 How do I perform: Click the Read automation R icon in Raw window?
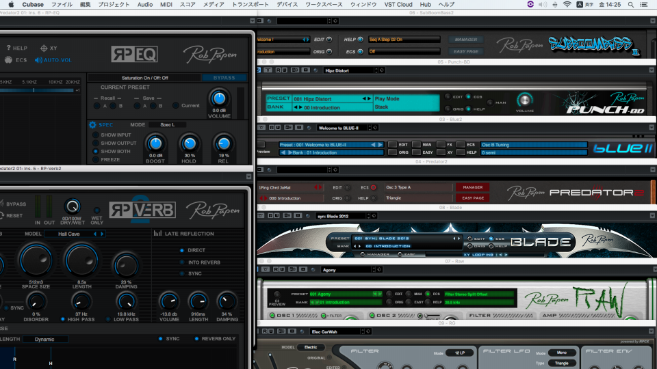276,269
